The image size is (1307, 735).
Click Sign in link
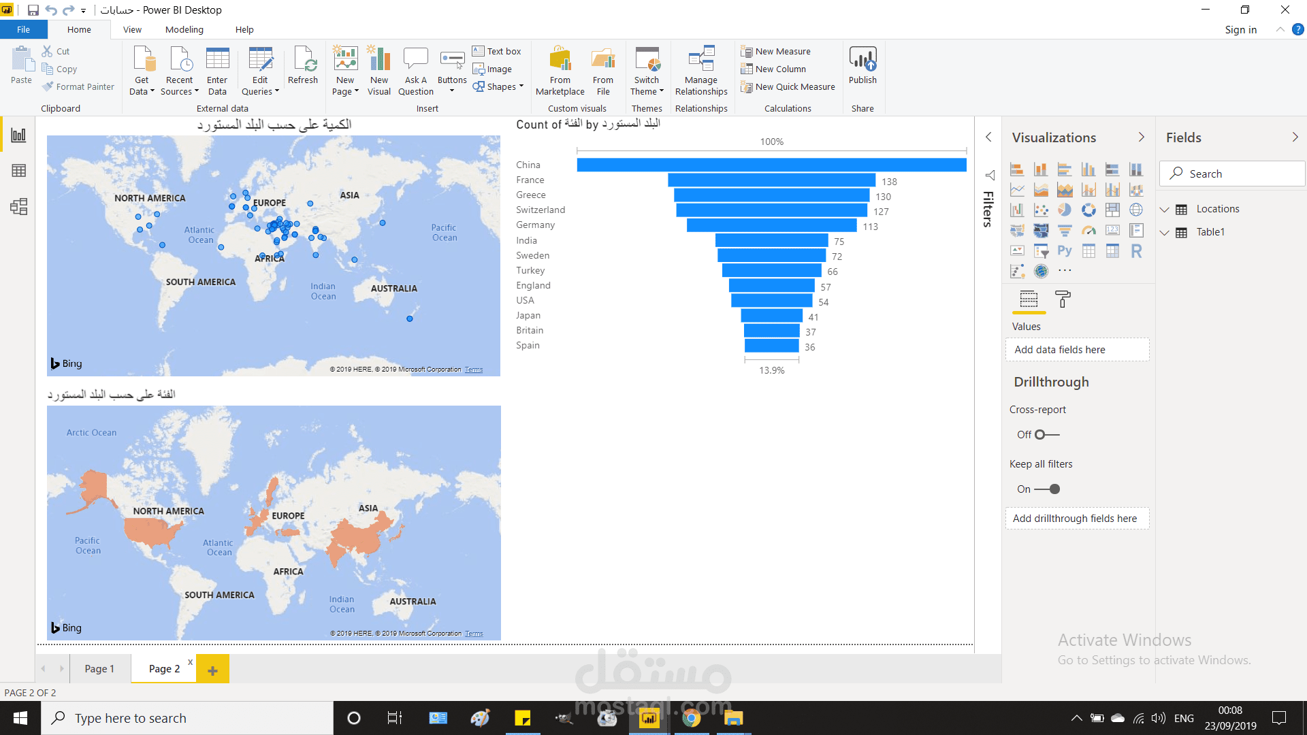click(1240, 30)
